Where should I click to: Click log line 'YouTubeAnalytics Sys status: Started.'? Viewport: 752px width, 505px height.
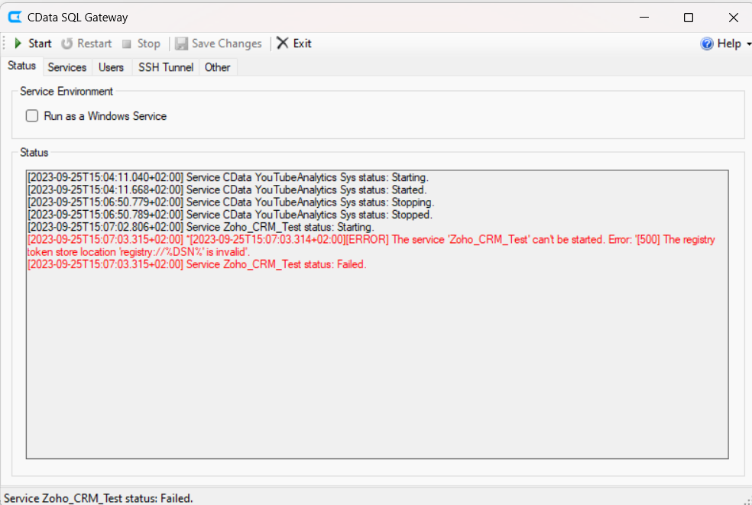point(227,190)
